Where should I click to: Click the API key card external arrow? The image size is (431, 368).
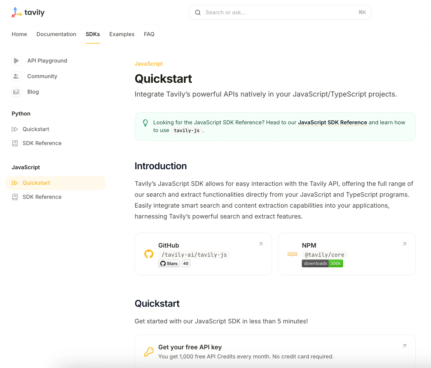click(404, 346)
